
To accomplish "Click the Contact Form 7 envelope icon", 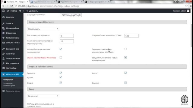I will [3, 43].
